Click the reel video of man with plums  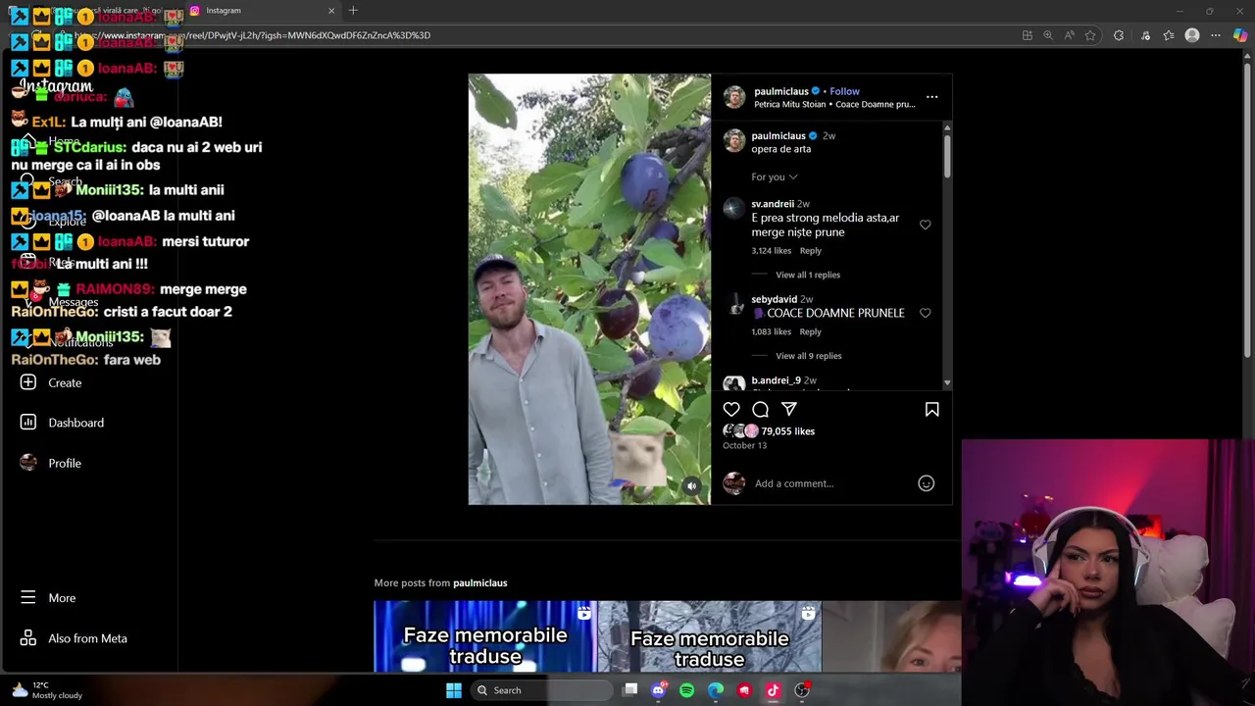[589, 289]
